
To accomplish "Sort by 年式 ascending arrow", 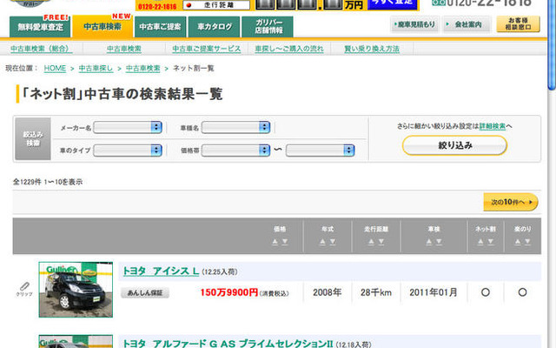I will coord(322,242).
